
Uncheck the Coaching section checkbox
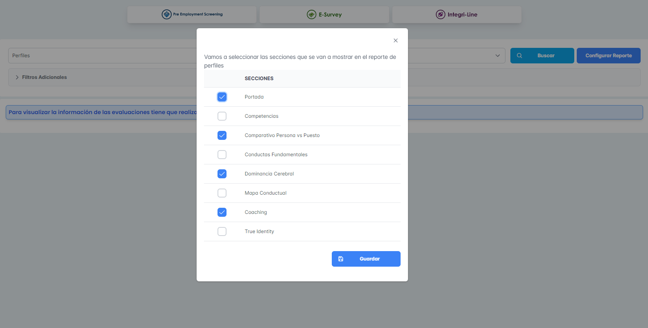click(222, 212)
